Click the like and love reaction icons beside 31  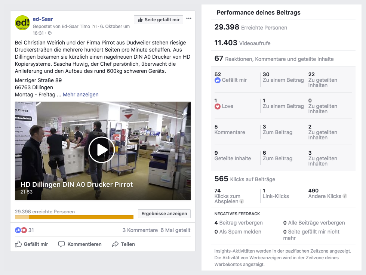(21, 230)
